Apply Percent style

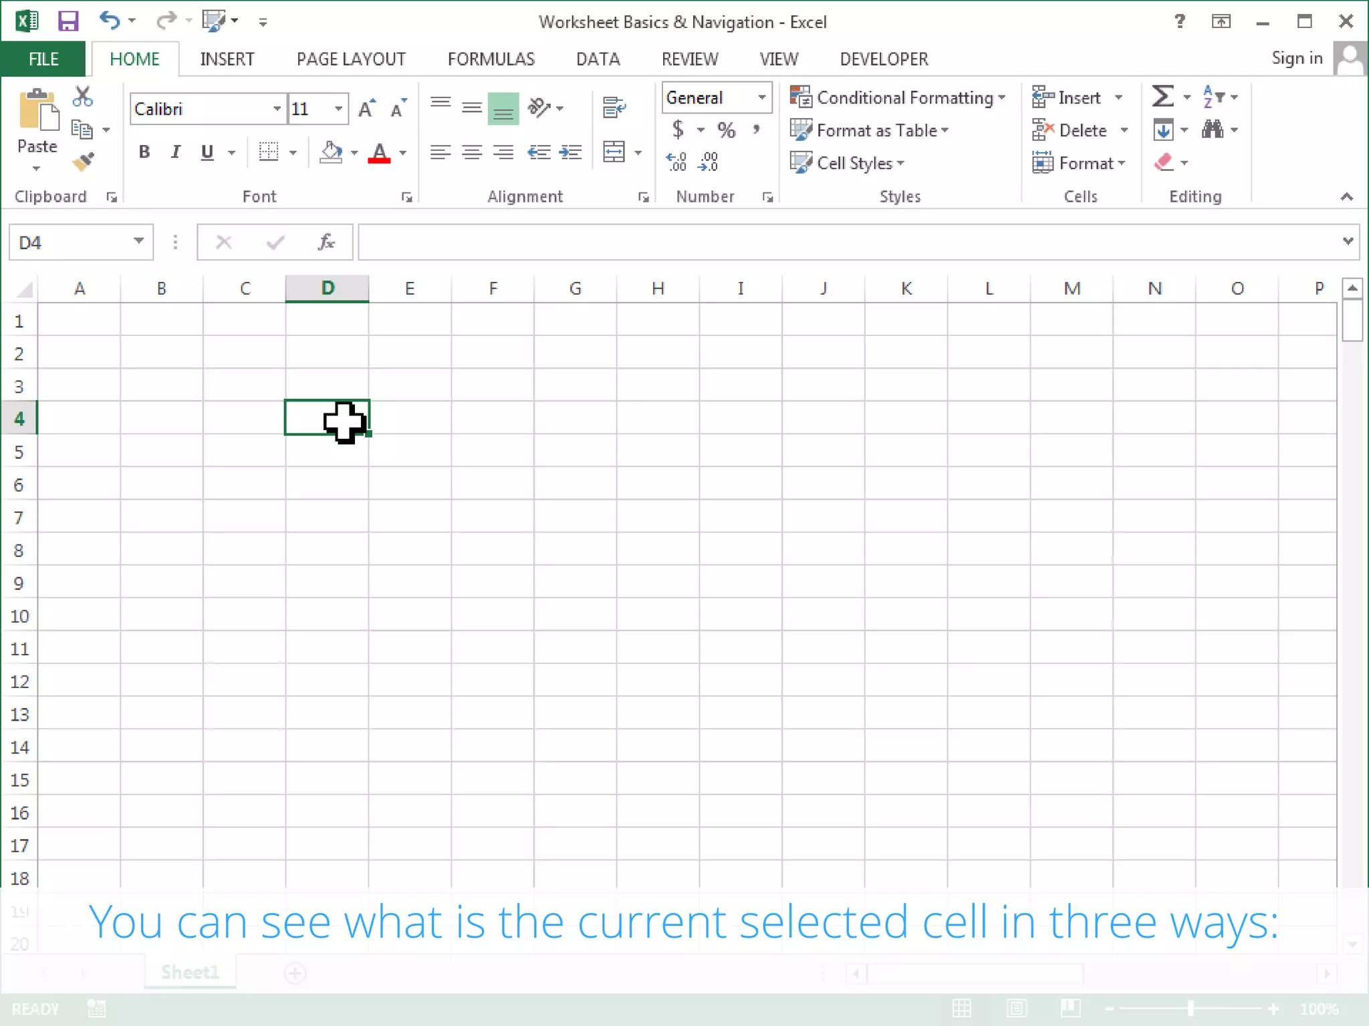pos(726,130)
